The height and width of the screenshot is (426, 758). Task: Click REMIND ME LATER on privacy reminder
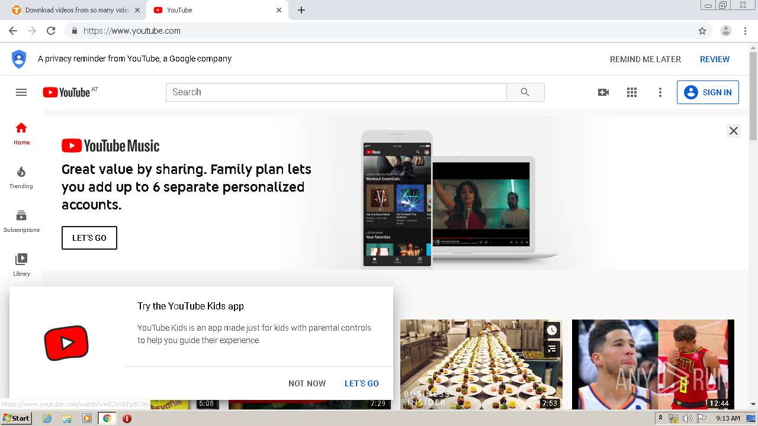645,59
